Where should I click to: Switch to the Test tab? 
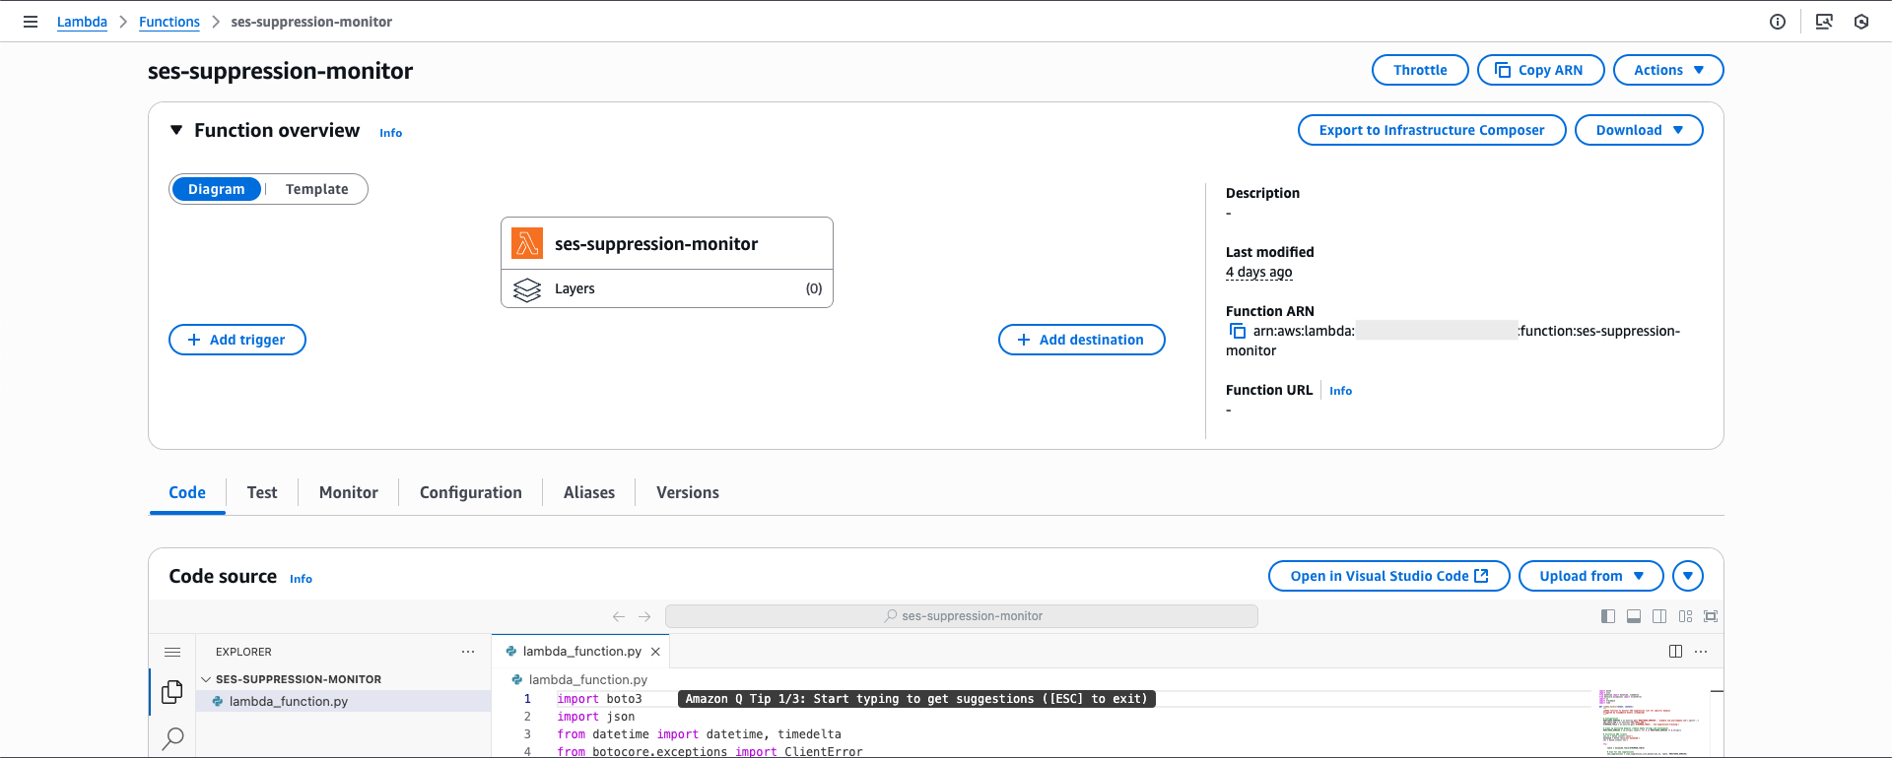click(x=262, y=492)
